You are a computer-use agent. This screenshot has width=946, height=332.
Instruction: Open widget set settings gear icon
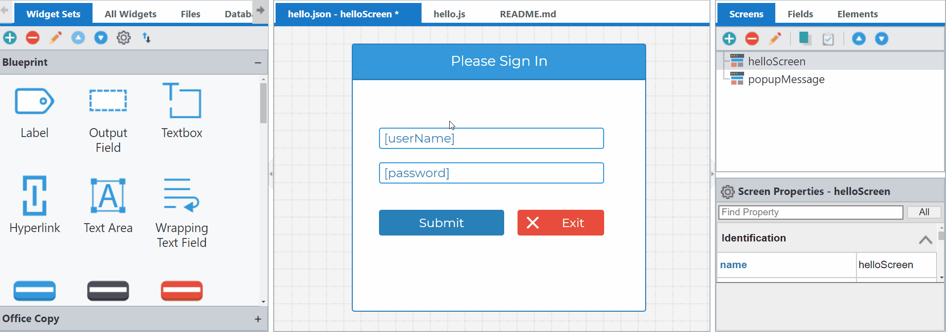click(x=124, y=38)
